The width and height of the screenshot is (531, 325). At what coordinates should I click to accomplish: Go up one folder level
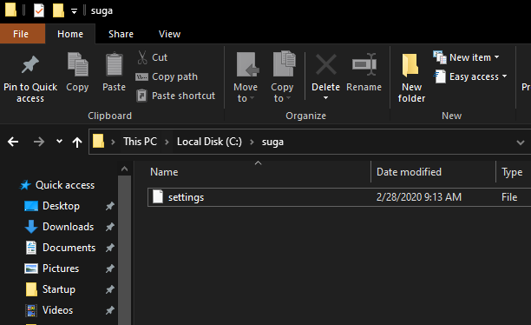(77, 142)
